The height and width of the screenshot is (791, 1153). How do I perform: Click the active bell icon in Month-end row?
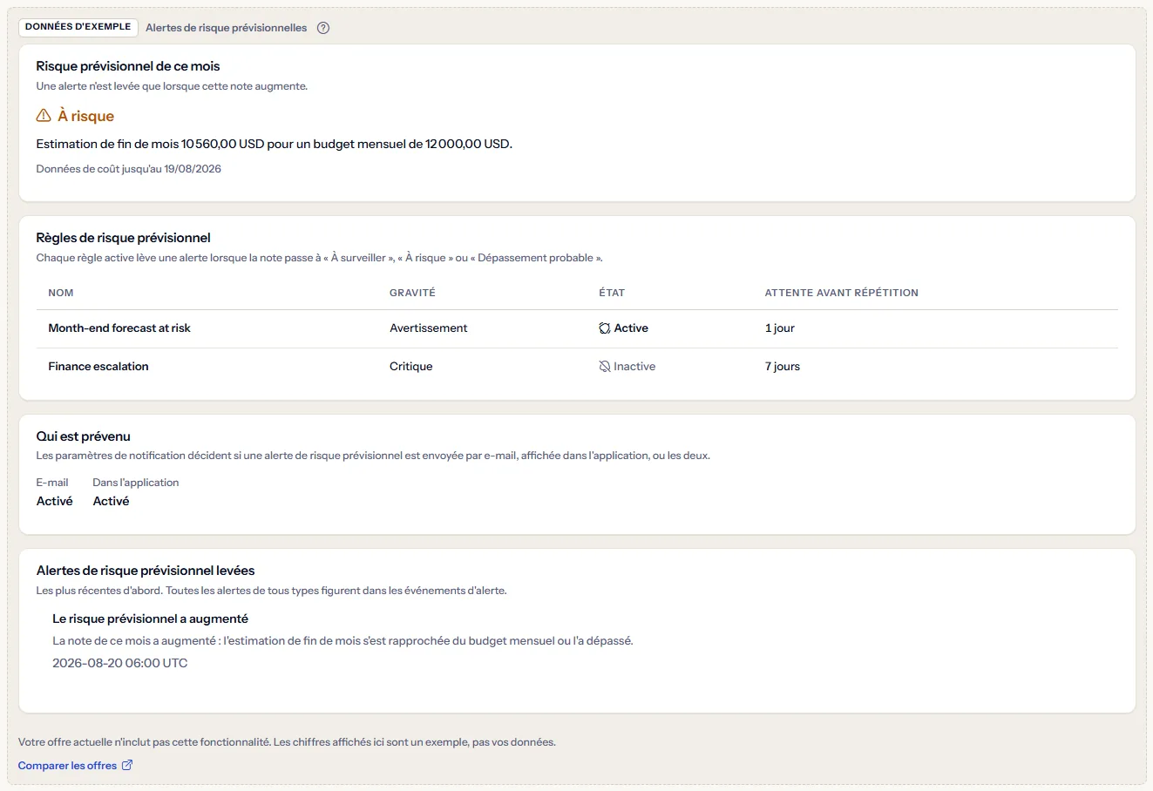(605, 328)
